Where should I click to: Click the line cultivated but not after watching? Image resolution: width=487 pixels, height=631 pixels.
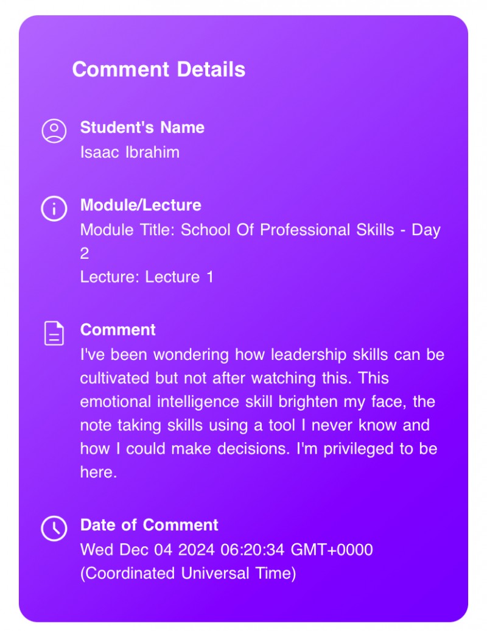coord(234,378)
